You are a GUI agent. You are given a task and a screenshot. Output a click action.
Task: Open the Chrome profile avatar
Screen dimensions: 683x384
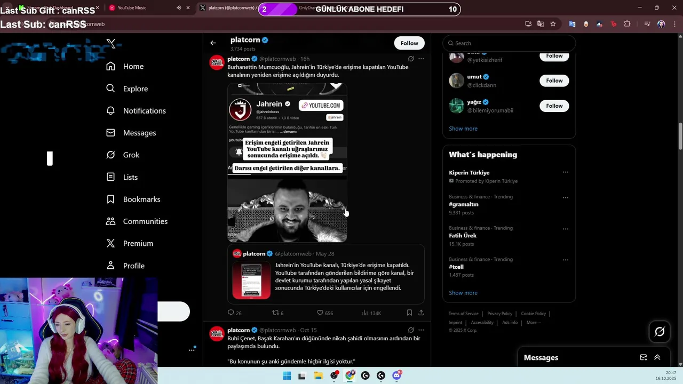click(661, 24)
